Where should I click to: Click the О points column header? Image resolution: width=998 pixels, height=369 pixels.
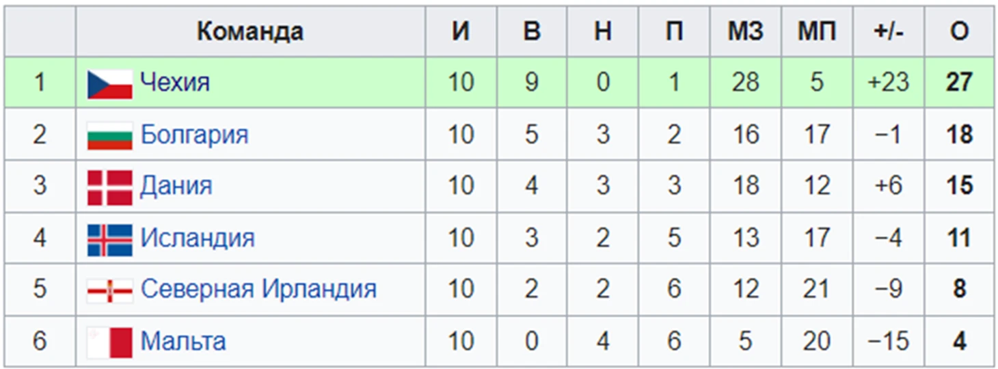point(959,31)
